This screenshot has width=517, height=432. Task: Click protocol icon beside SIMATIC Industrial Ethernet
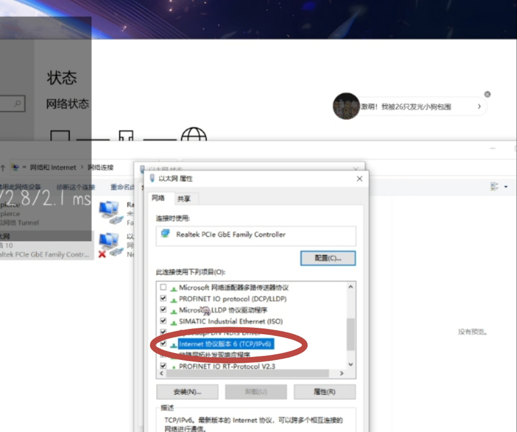click(173, 322)
